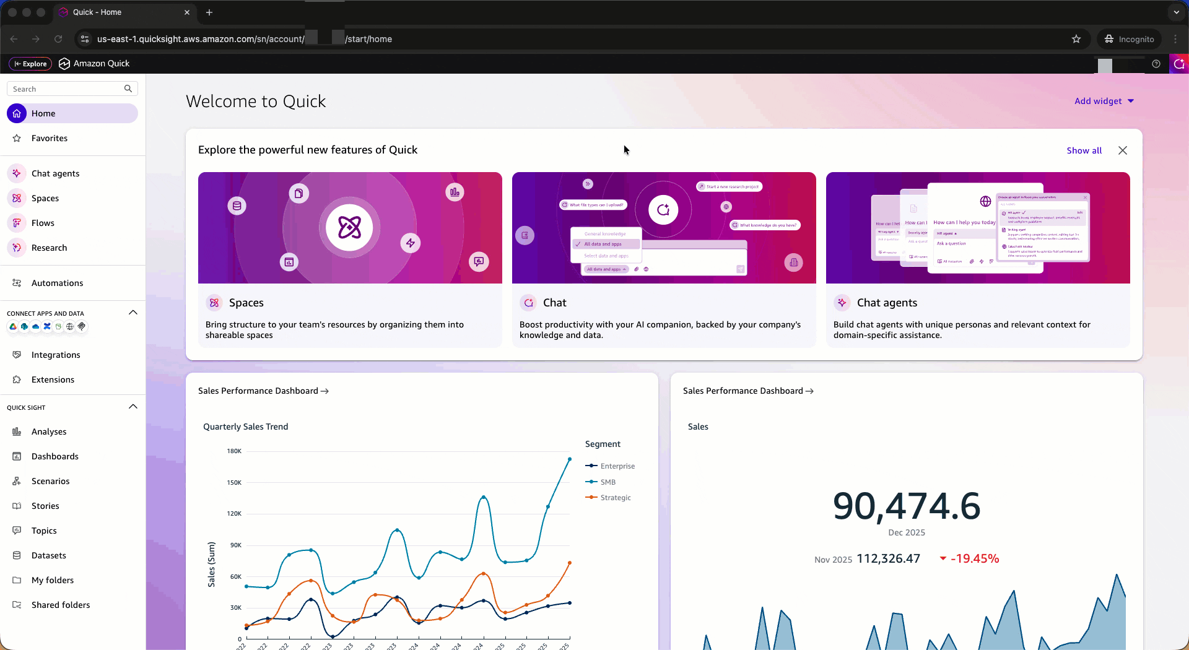
Task: Collapse navigation with the Explore button
Action: click(x=30, y=64)
